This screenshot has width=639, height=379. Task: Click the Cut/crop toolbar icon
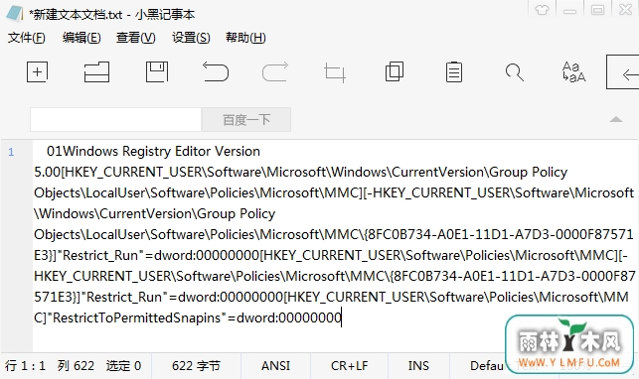[x=335, y=73]
